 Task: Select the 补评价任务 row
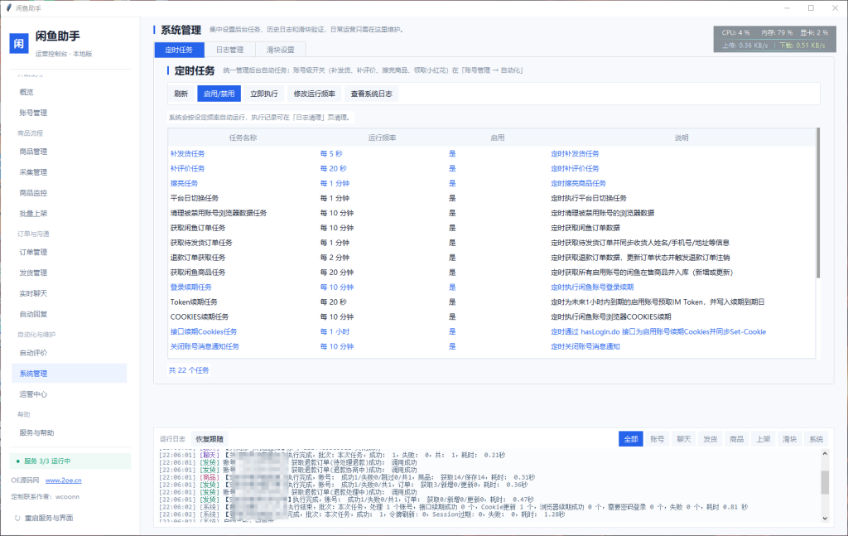pyautogui.click(x=492, y=169)
